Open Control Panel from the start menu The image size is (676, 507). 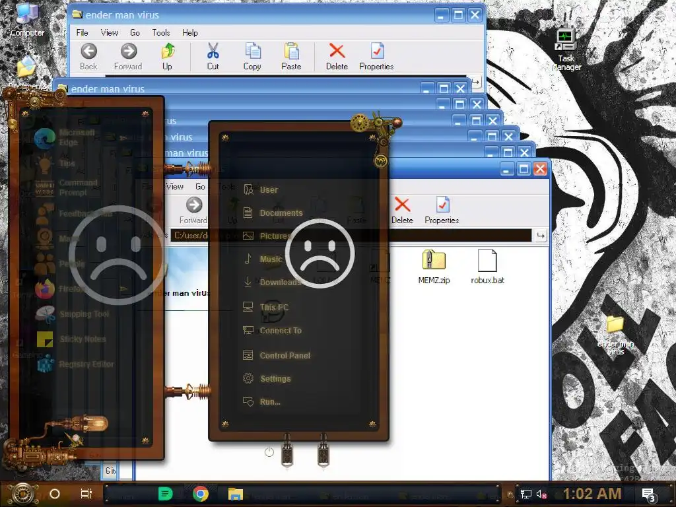[277, 356]
